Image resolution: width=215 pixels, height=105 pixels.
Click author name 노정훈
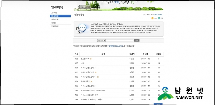click(132, 95)
